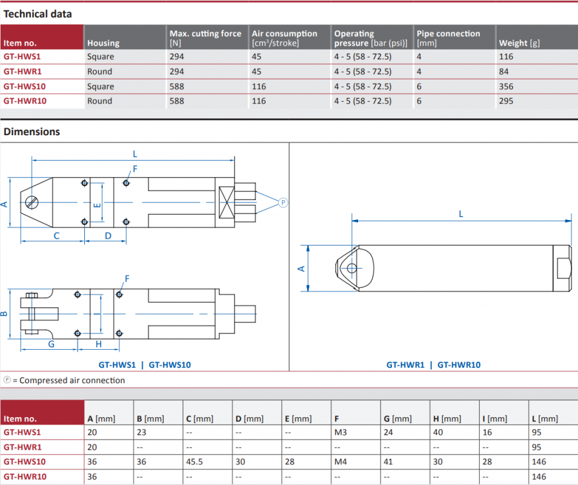Click dimension label E in top-view drawing
578x485 pixels.
[x=97, y=206]
